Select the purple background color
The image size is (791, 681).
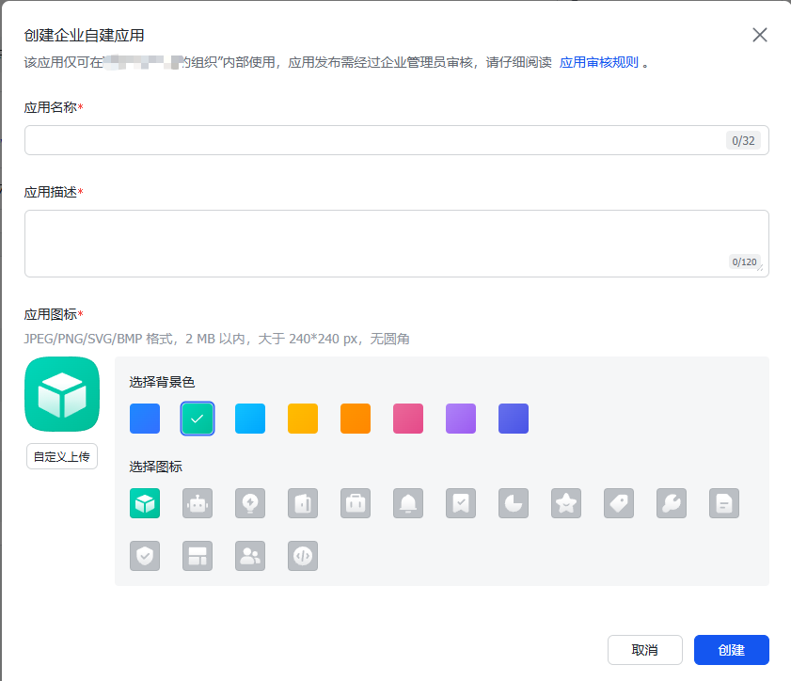click(460, 419)
